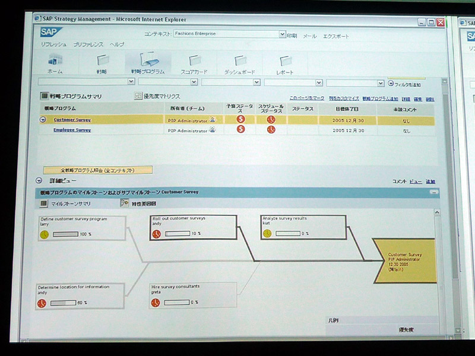
Task: Switch to the マイルストーンサマリ milestone summary view
Action: (65, 204)
